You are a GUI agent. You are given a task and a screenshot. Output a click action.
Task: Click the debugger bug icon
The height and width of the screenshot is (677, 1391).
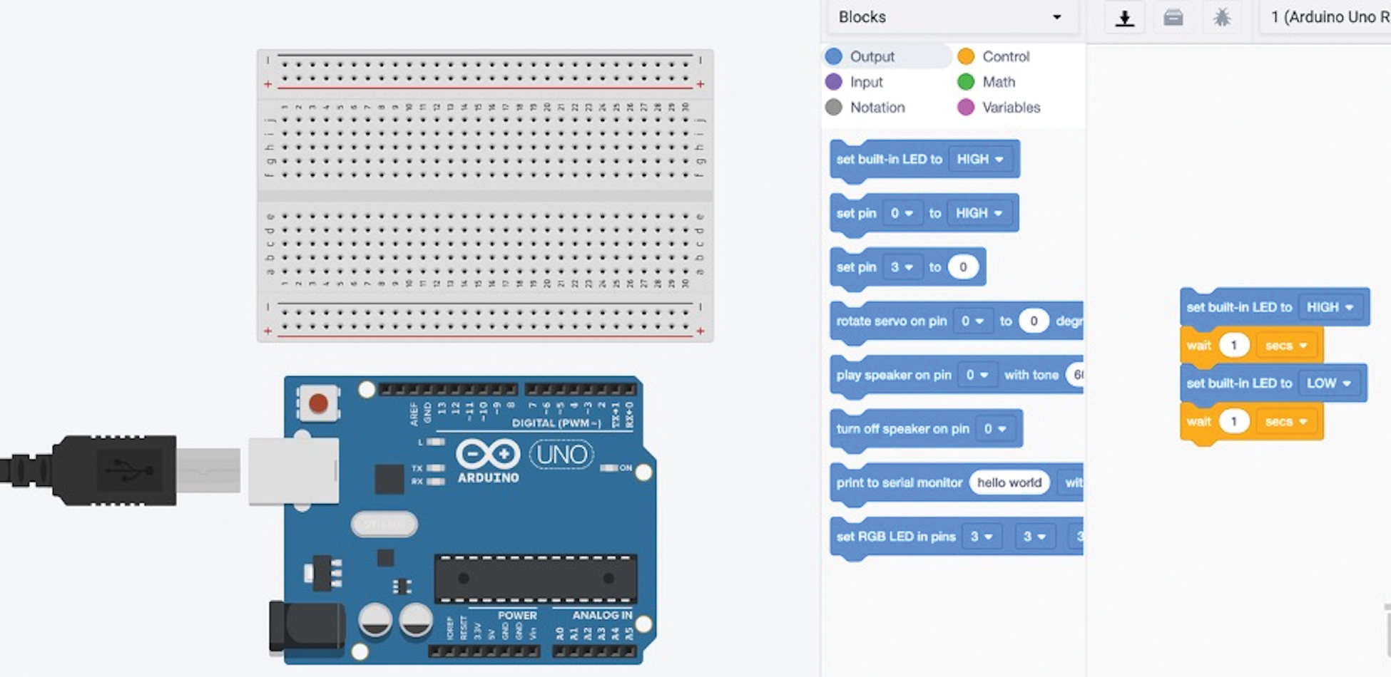tap(1222, 18)
